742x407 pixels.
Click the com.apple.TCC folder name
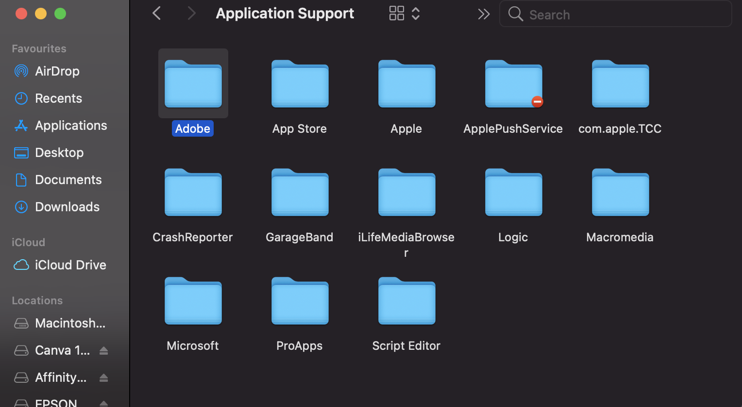point(620,129)
